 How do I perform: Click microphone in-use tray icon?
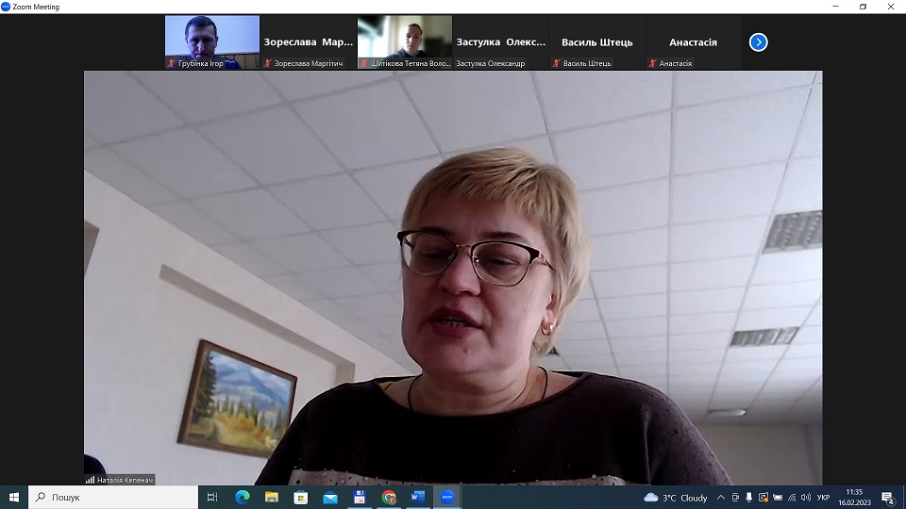[748, 498]
